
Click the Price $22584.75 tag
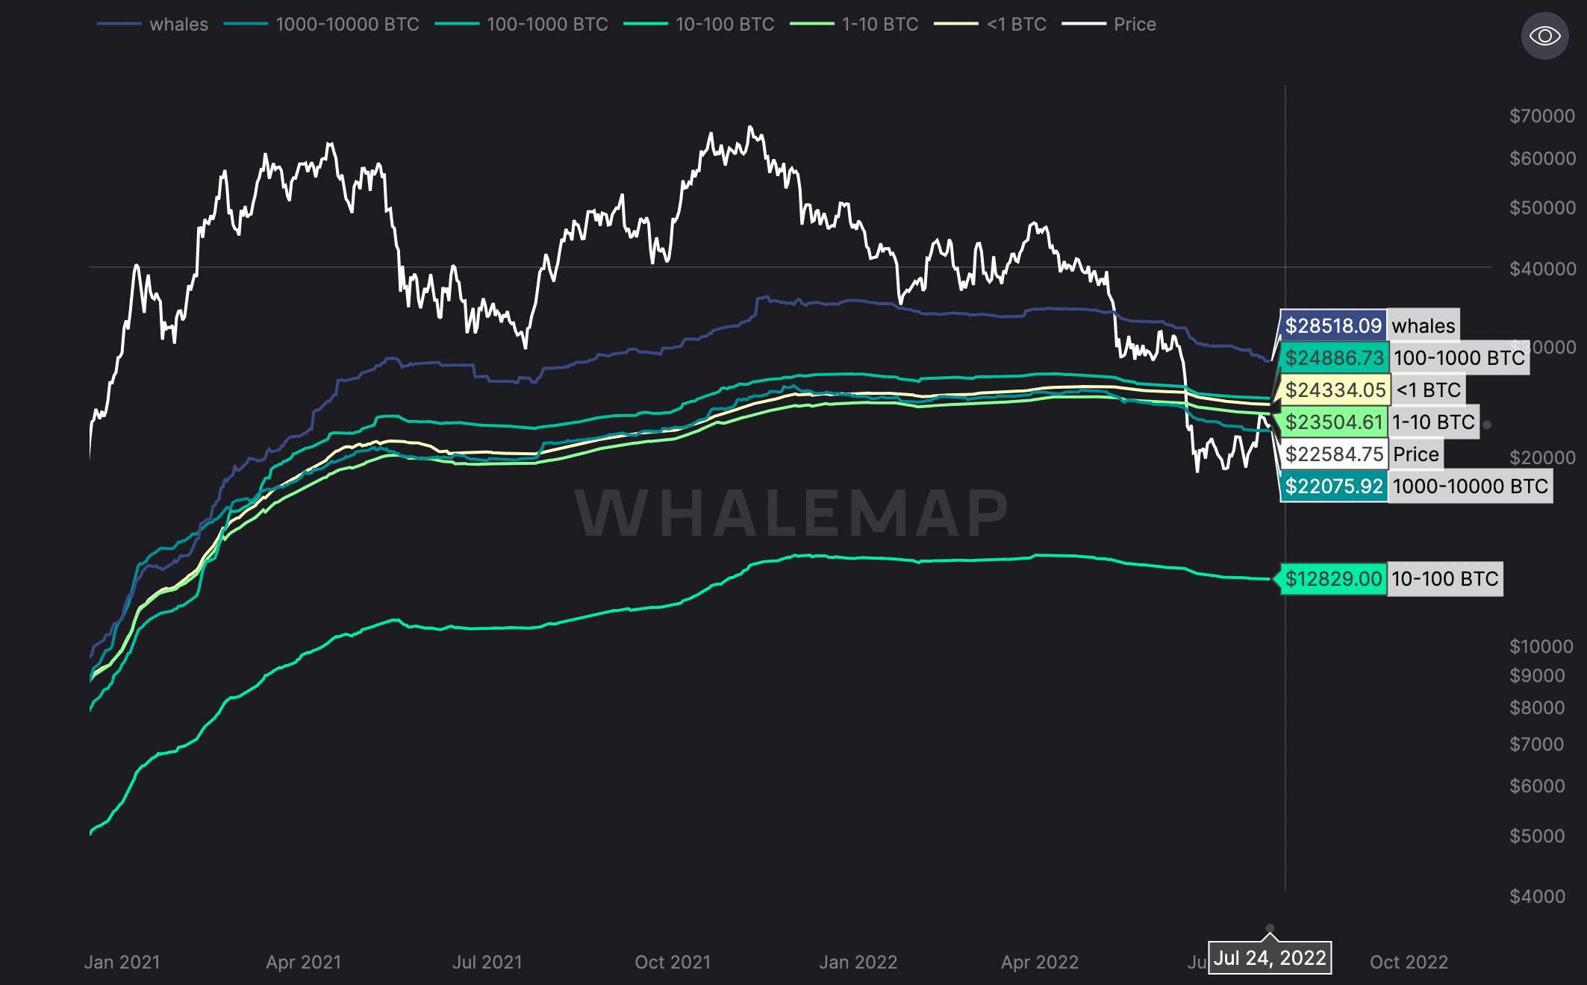tap(1334, 454)
